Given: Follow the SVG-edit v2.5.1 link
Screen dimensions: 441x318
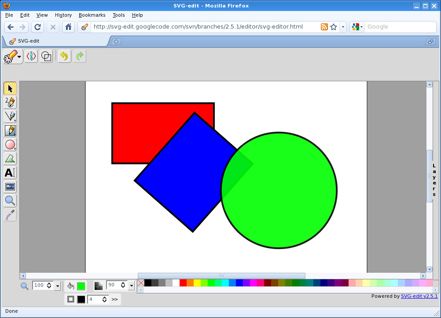Looking at the screenshot, I should point(419,296).
